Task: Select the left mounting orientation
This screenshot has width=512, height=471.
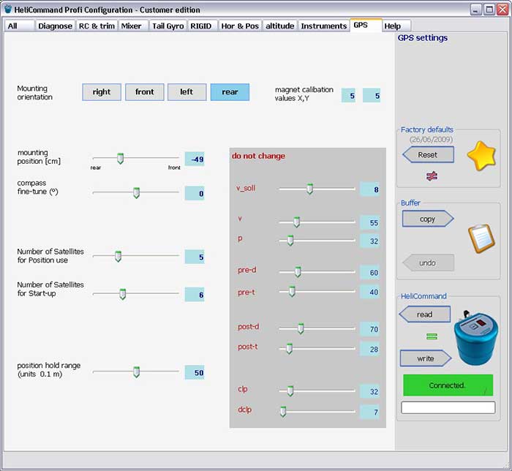Action: click(187, 92)
